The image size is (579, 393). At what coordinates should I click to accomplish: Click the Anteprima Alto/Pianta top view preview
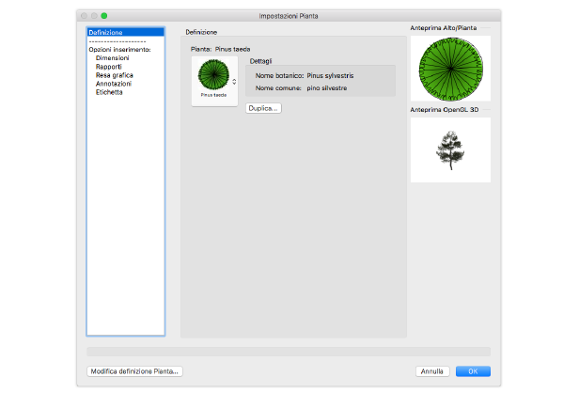click(450, 69)
